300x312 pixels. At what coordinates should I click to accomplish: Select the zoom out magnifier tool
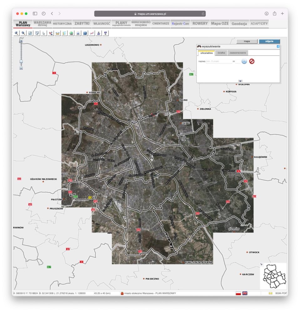click(x=23, y=33)
